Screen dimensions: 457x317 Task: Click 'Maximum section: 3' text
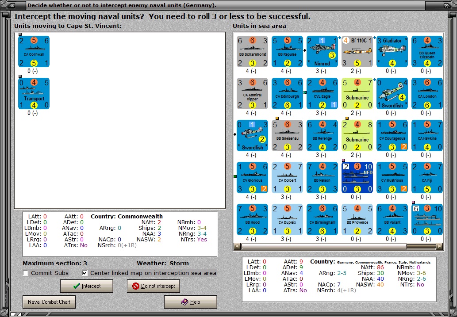pos(55,264)
